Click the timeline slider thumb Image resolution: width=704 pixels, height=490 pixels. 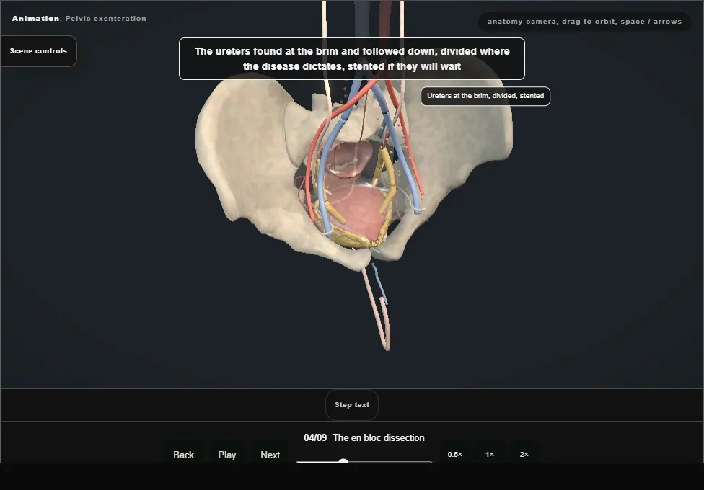(343, 462)
